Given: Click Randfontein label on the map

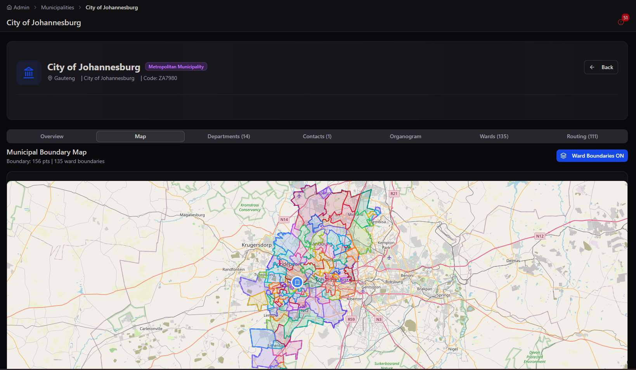Looking at the screenshot, I should 234,269.
